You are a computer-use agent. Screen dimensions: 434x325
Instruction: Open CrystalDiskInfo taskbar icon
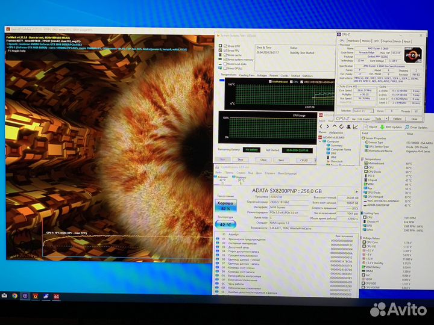[46, 296]
